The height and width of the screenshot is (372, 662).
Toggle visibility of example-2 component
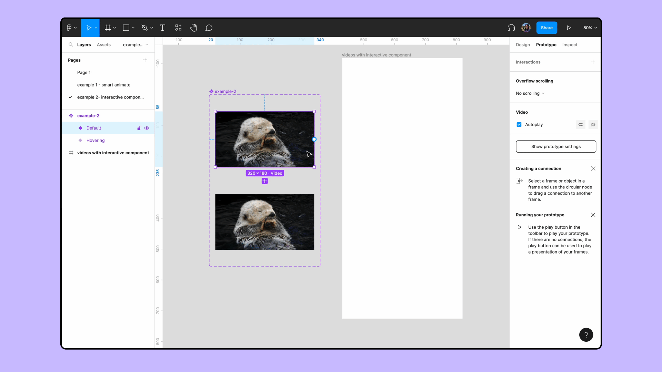click(147, 115)
